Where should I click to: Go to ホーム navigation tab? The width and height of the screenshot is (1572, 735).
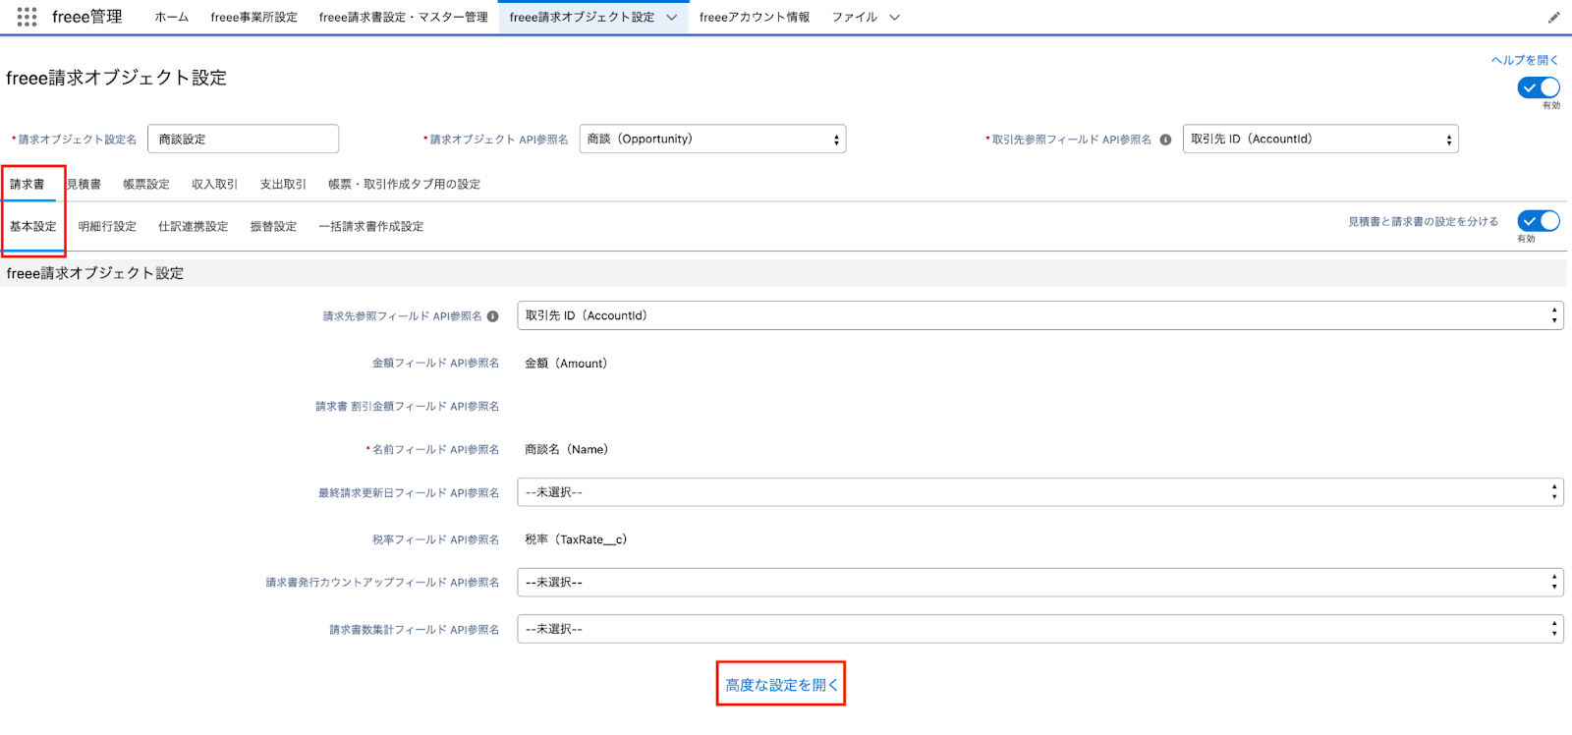(x=171, y=17)
